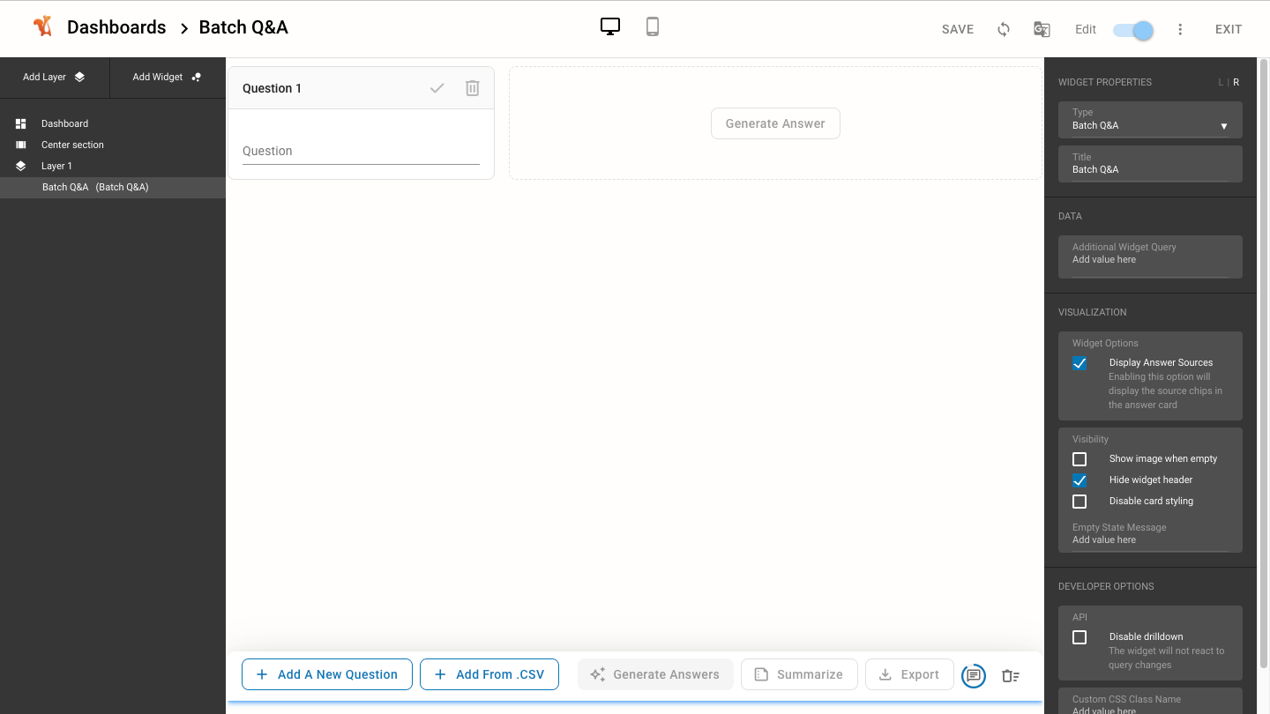This screenshot has height=714, width=1270.
Task: Uncheck Display Answer Sources checkbox
Action: click(1079, 363)
